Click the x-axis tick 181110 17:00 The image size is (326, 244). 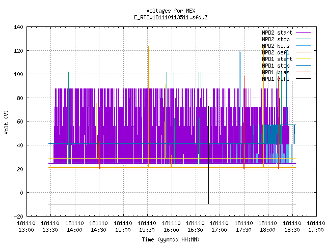(x=220, y=227)
